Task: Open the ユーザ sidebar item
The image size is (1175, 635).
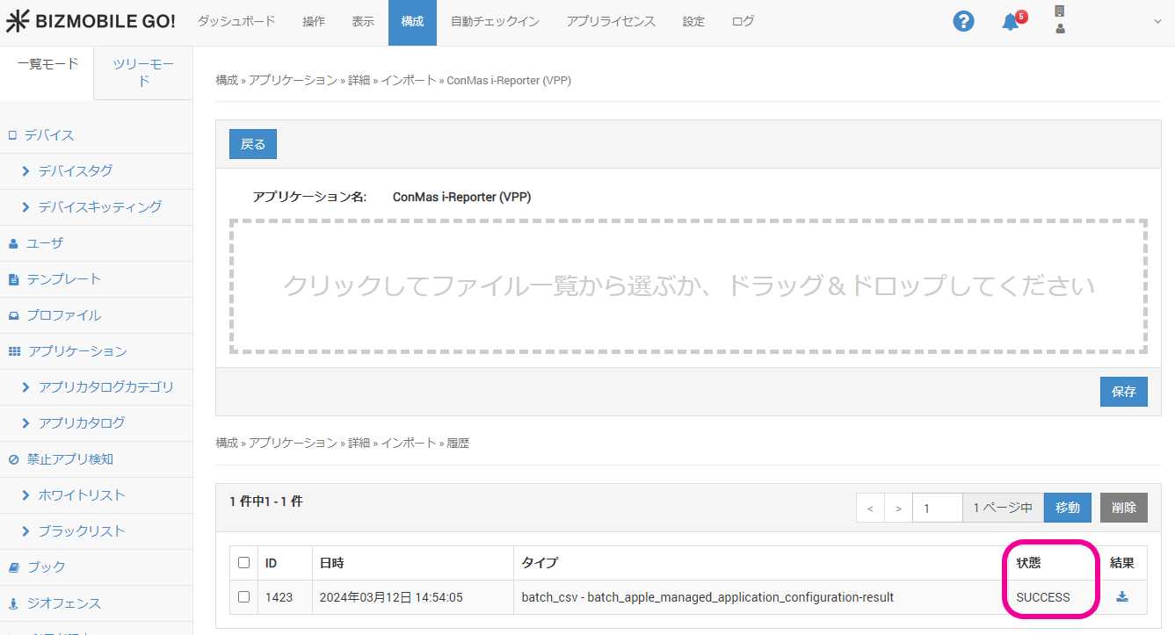Action: point(44,243)
